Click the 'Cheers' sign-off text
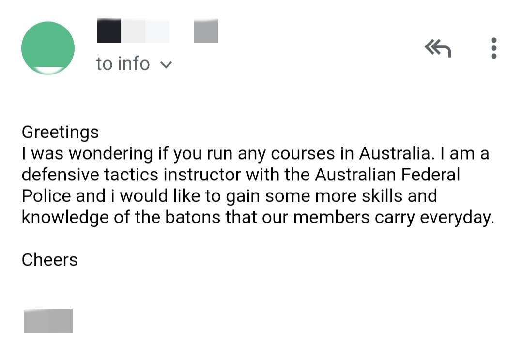 pyautogui.click(x=49, y=260)
